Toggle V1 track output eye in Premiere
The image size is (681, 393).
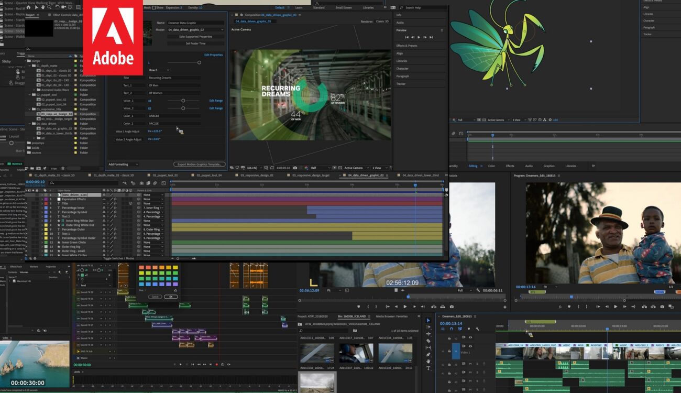click(470, 346)
